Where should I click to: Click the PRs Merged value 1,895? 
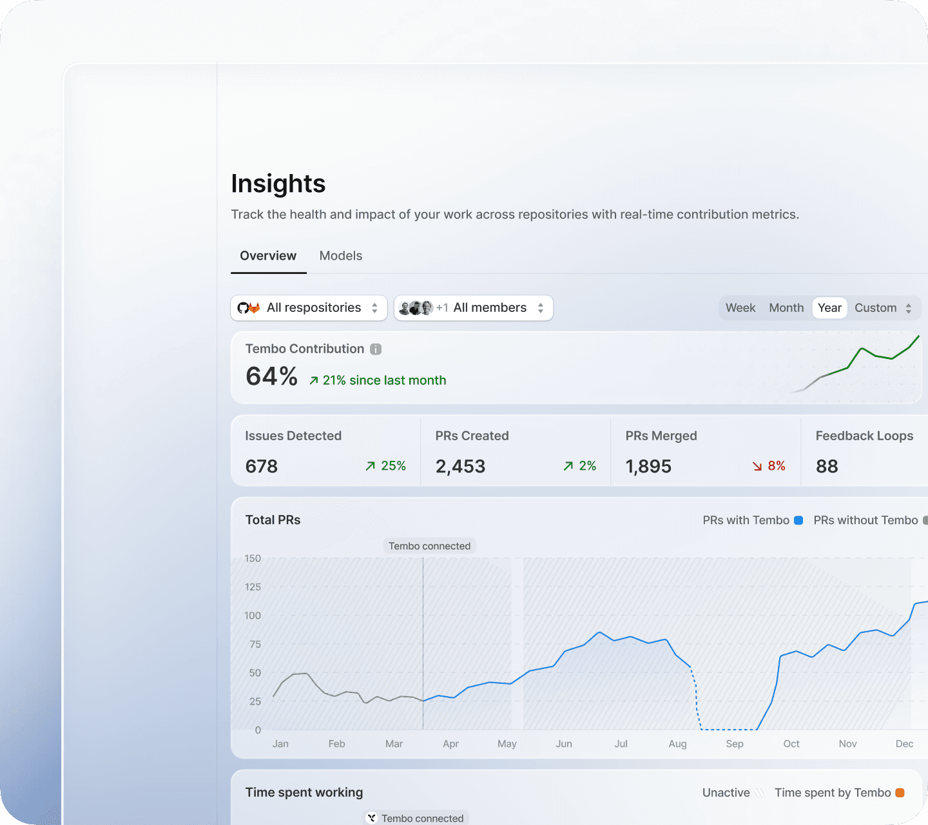tap(648, 466)
